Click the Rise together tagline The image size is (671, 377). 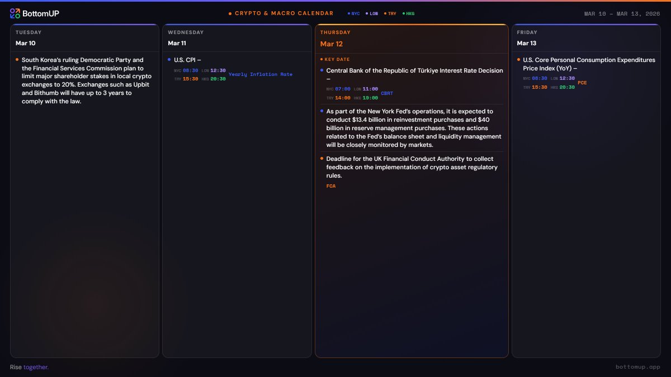(x=29, y=367)
